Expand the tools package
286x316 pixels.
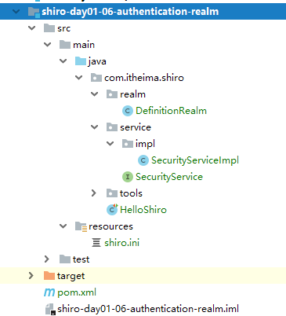[x=94, y=193]
